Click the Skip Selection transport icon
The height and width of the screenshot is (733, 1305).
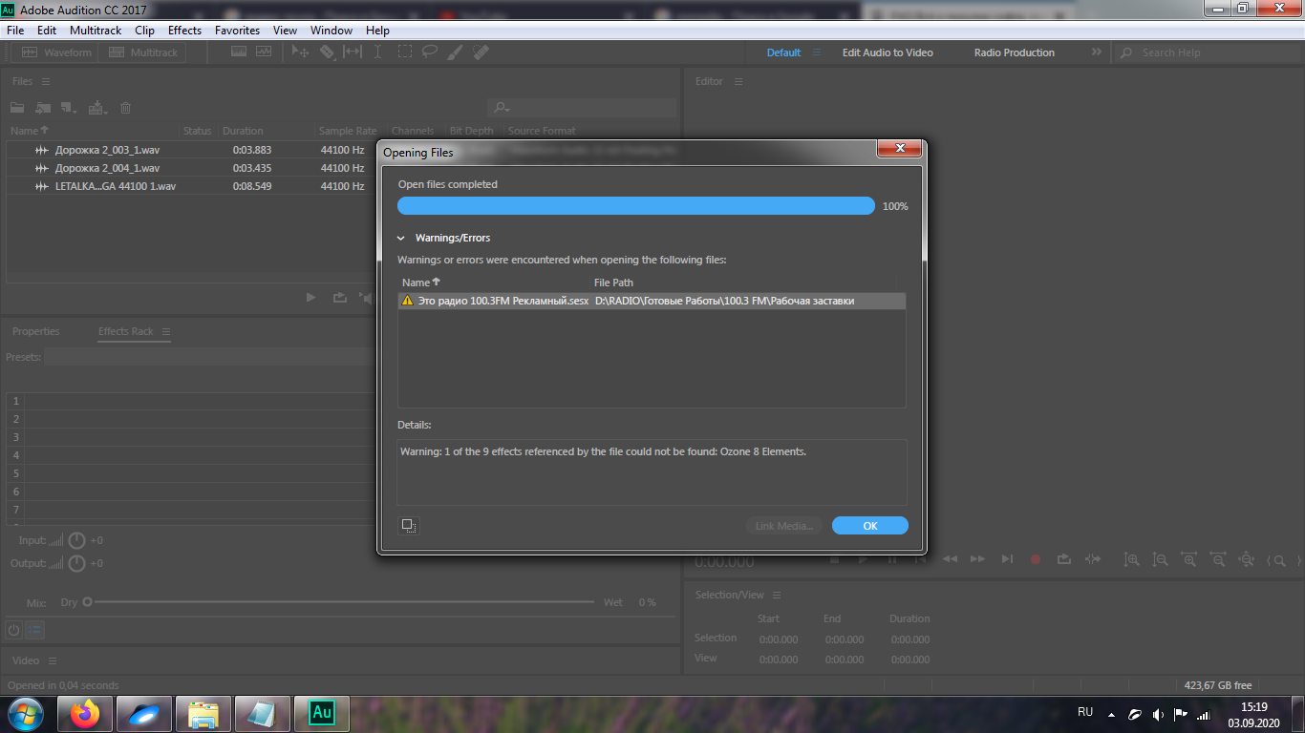coord(1093,559)
